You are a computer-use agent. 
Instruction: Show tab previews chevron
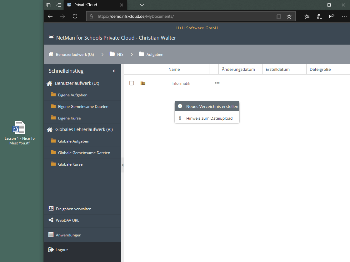[142, 5]
